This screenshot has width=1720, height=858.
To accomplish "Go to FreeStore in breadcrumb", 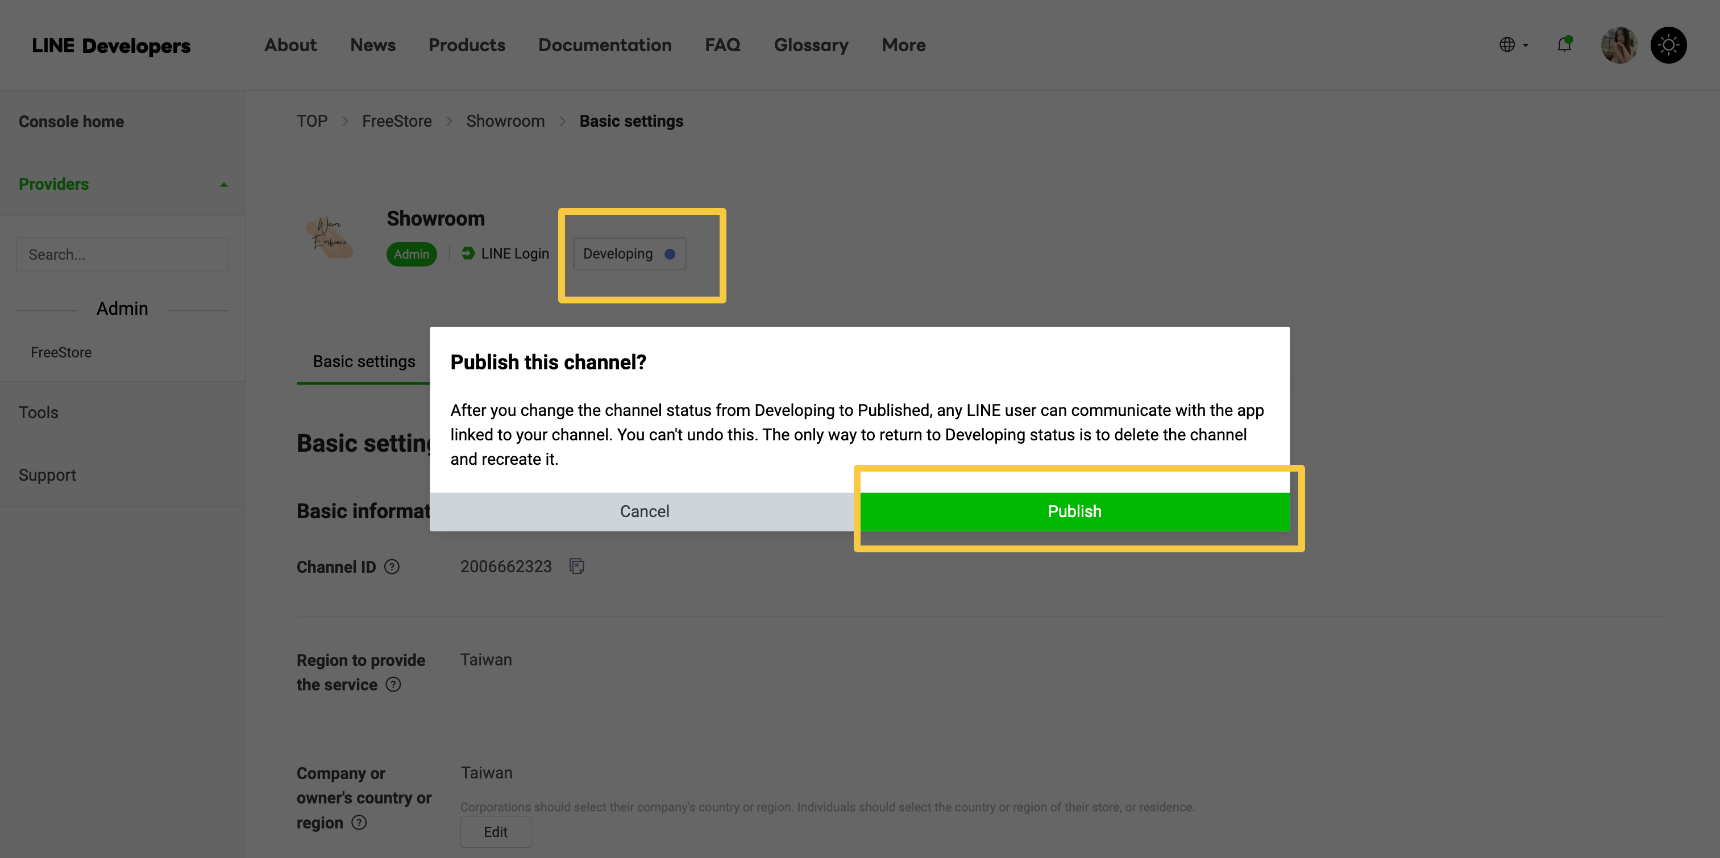I will tap(397, 121).
